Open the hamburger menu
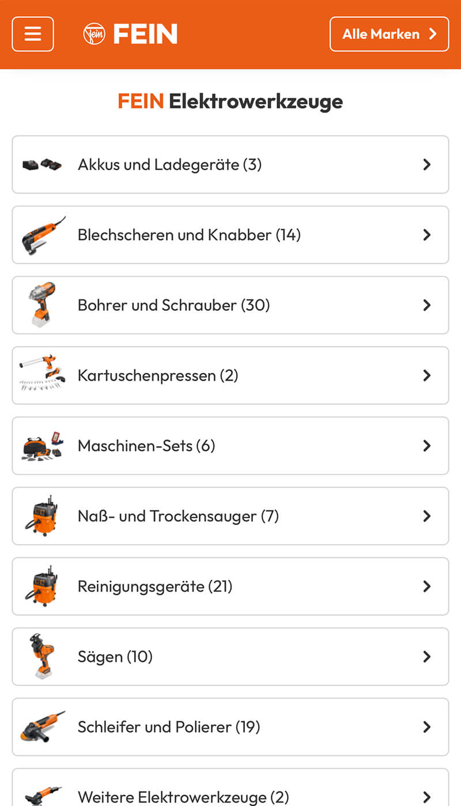Viewport: 461px width, 806px height. (33, 34)
